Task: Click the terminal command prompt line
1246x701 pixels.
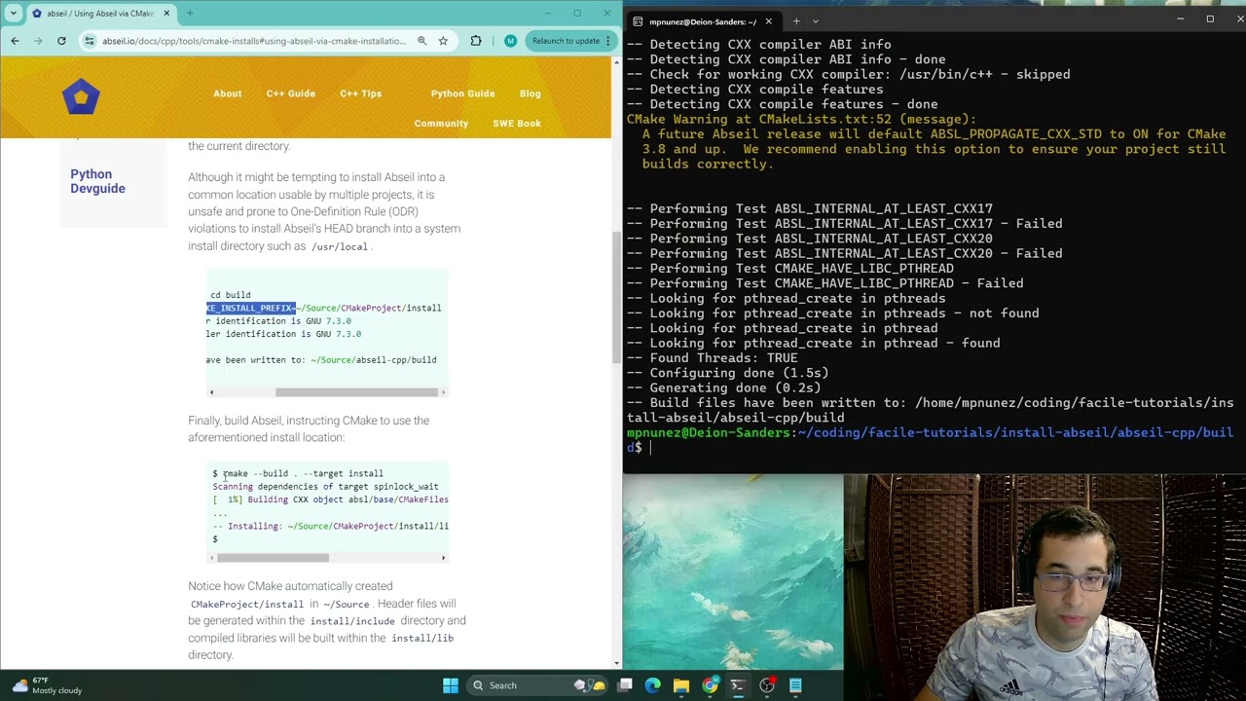Action: [930, 440]
